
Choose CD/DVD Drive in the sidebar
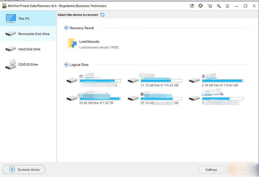28,65
